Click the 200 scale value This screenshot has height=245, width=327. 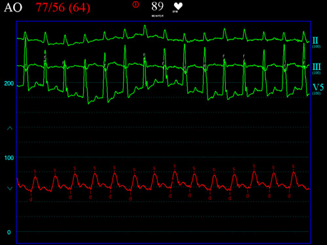tap(9, 84)
